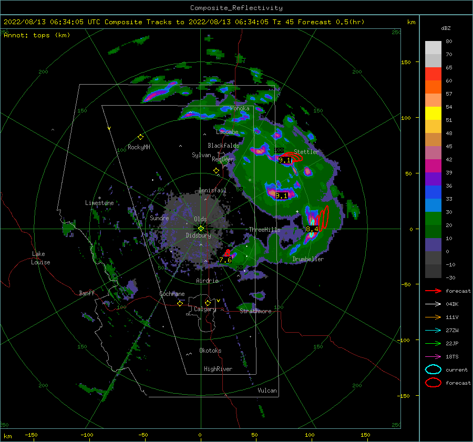Click the red forecast track above 7.6 label
Image resolution: width=473 pixels, height=442 pixels.
click(228, 252)
